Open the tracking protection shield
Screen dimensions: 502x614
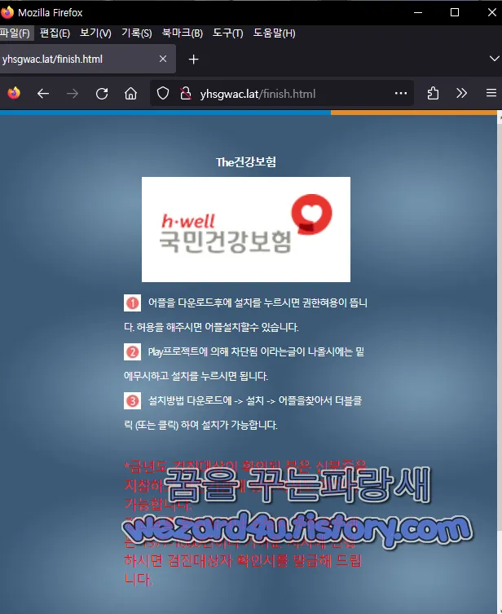(x=163, y=94)
